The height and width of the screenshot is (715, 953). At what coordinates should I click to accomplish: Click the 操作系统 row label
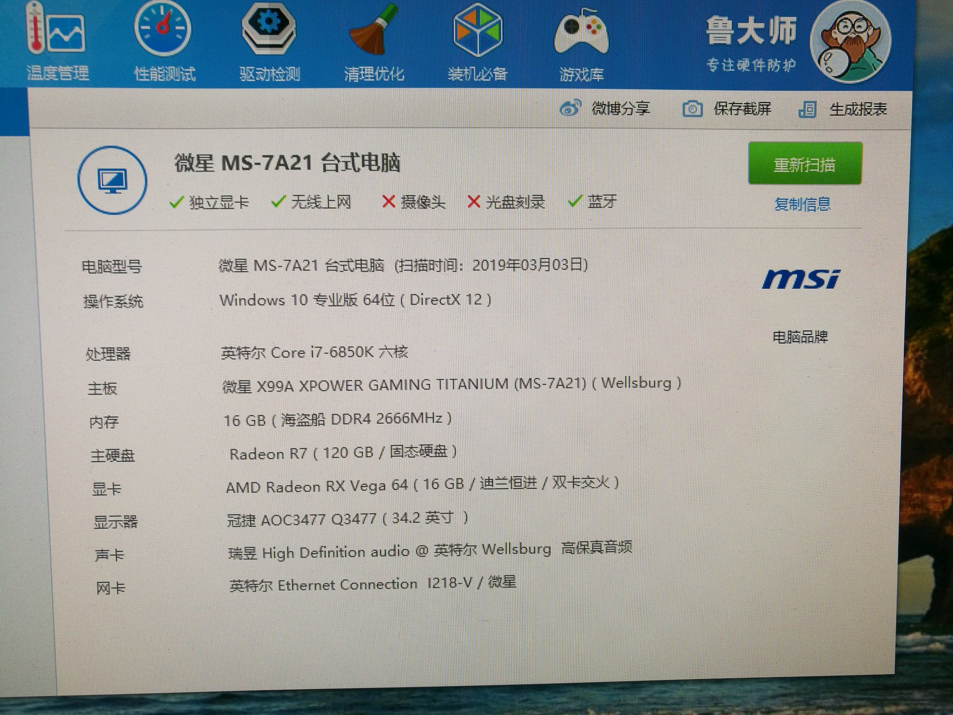point(113,301)
